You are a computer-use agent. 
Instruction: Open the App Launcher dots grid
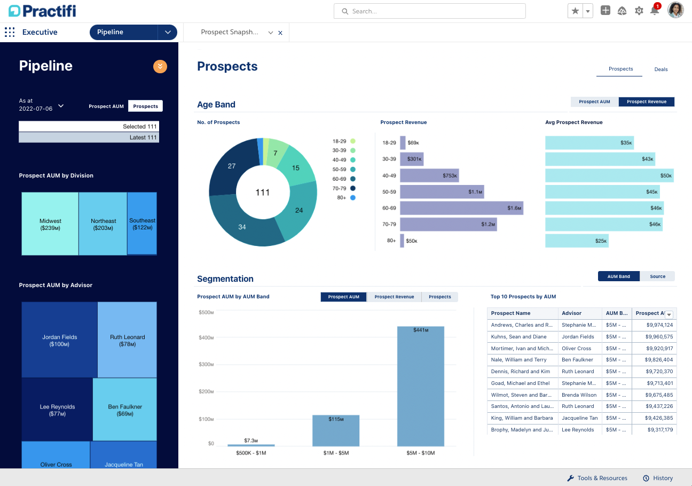10,32
